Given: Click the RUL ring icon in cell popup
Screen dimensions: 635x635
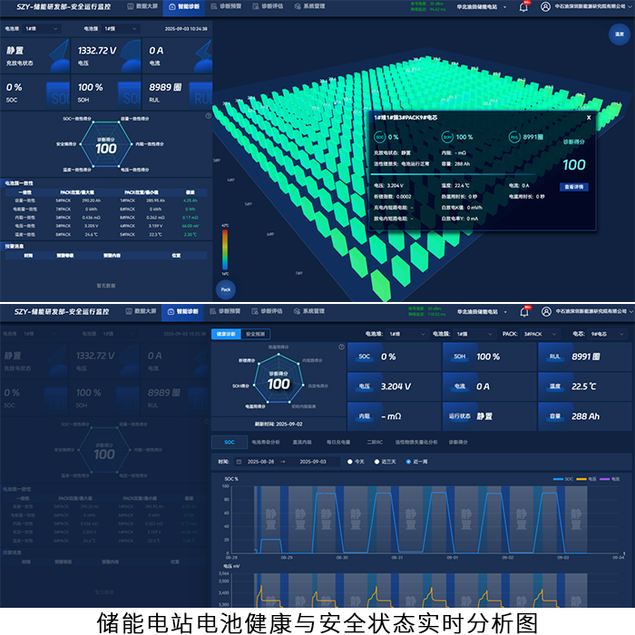Looking at the screenshot, I should tap(514, 137).
